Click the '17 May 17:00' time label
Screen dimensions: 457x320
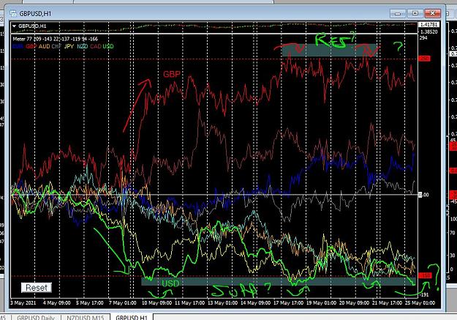point(288,302)
